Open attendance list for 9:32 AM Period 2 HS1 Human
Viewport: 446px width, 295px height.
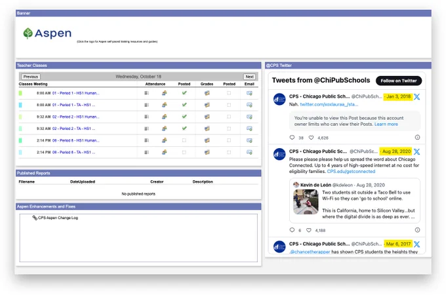146,117
